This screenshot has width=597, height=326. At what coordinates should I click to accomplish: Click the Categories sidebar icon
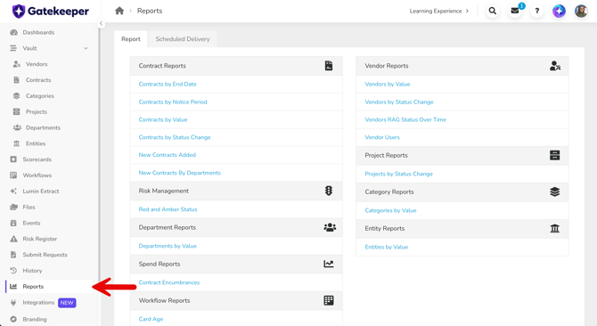pos(16,96)
